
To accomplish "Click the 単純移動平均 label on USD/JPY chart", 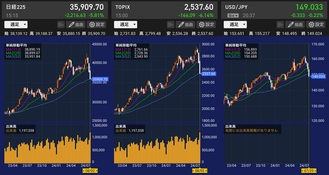I will click(x=235, y=45).
